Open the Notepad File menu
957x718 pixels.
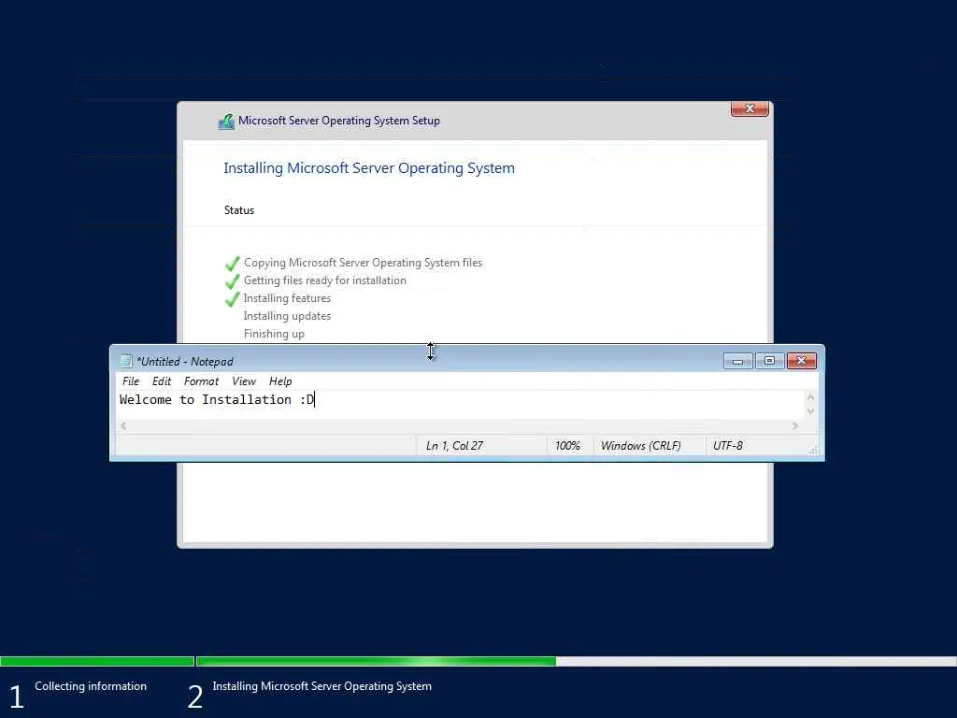[x=131, y=381]
